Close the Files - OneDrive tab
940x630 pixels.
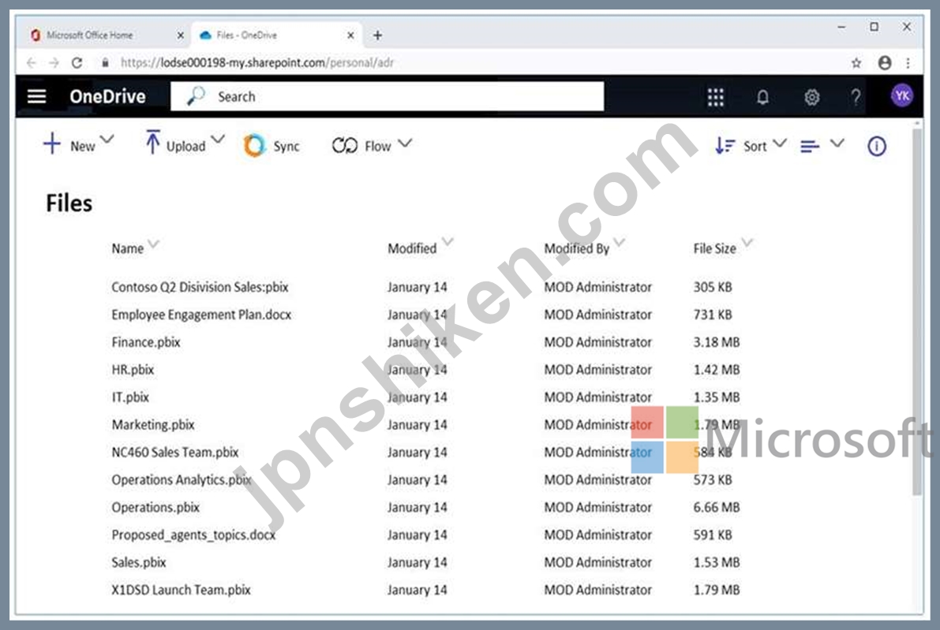click(350, 36)
